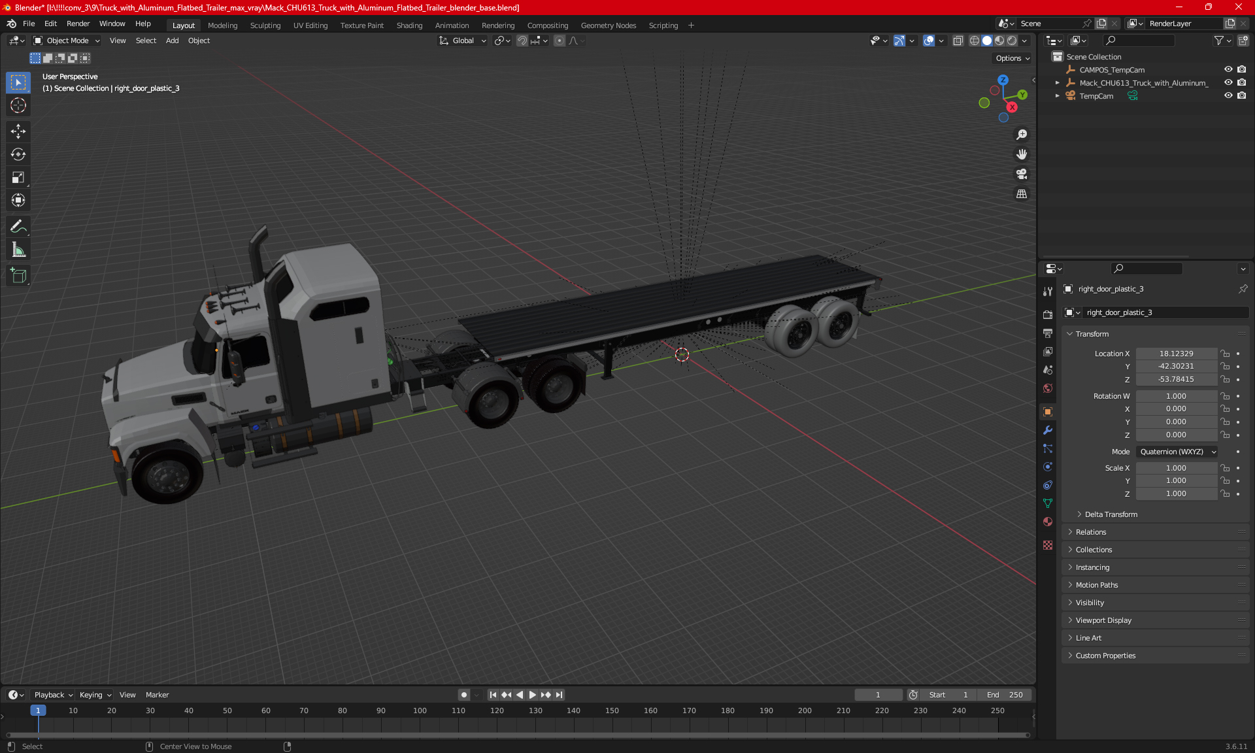
Task: Open the File menu
Action: [29, 24]
